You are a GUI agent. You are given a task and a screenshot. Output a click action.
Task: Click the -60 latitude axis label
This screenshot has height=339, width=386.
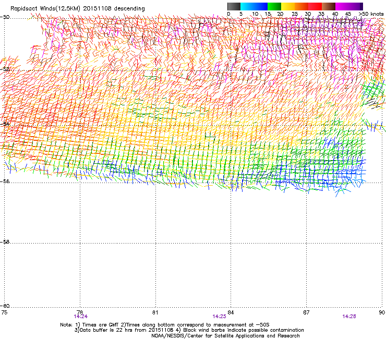tap(5, 306)
